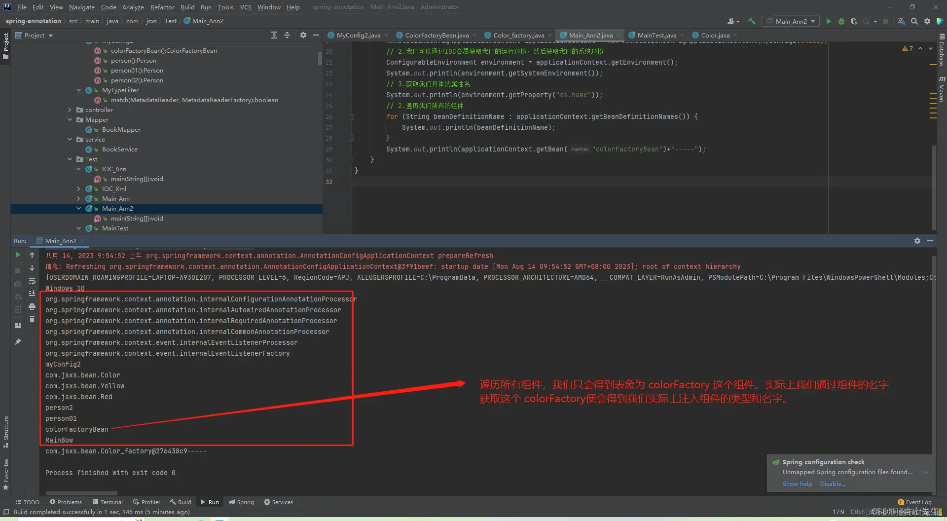
Task: Rerun Main_Ann2 from the Run panel
Action: pyautogui.click(x=18, y=255)
